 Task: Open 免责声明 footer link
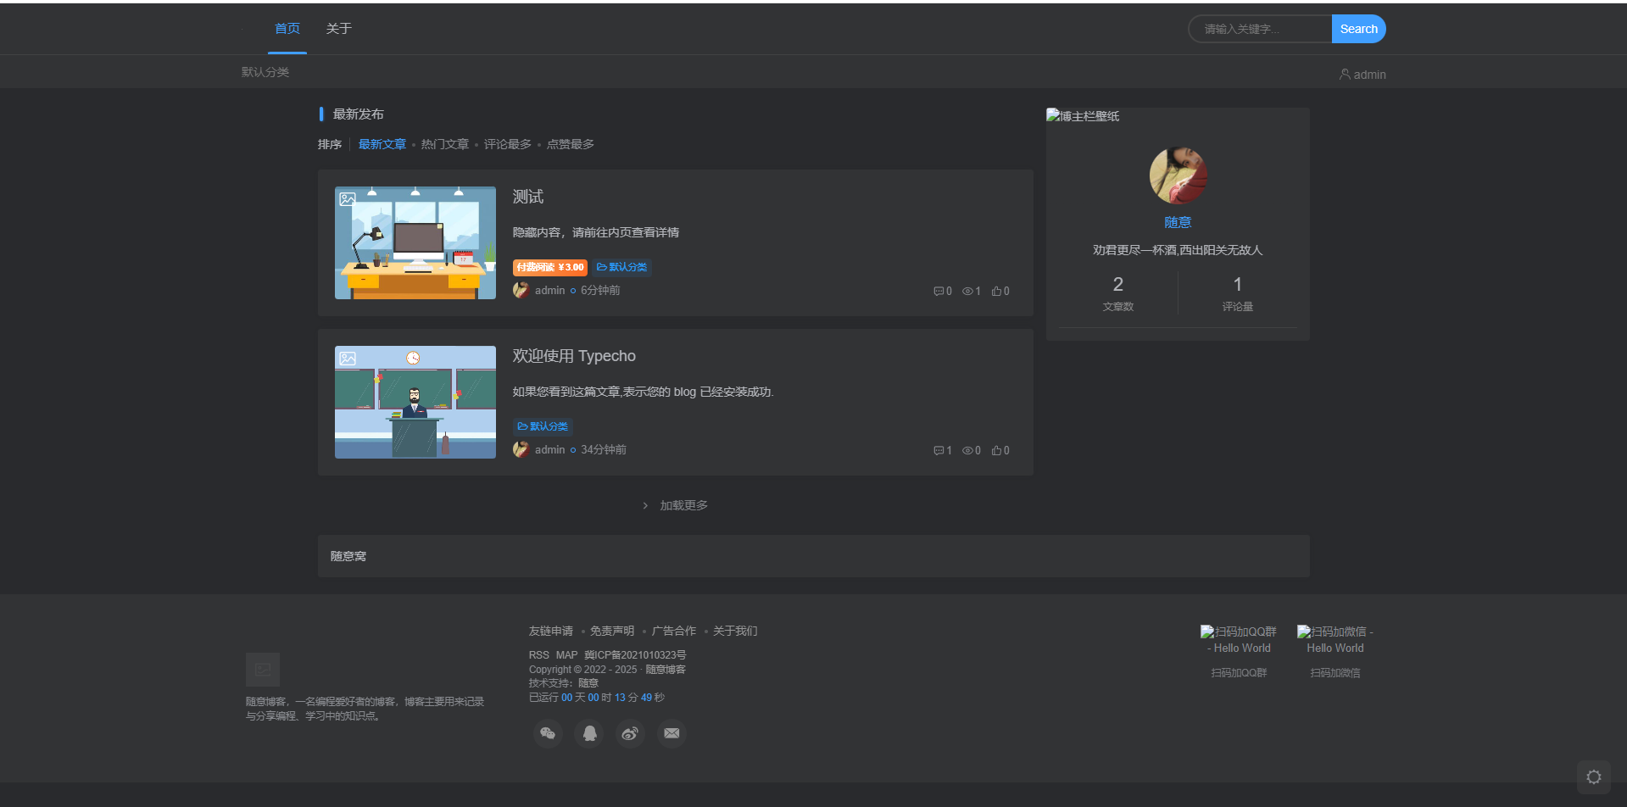612,631
